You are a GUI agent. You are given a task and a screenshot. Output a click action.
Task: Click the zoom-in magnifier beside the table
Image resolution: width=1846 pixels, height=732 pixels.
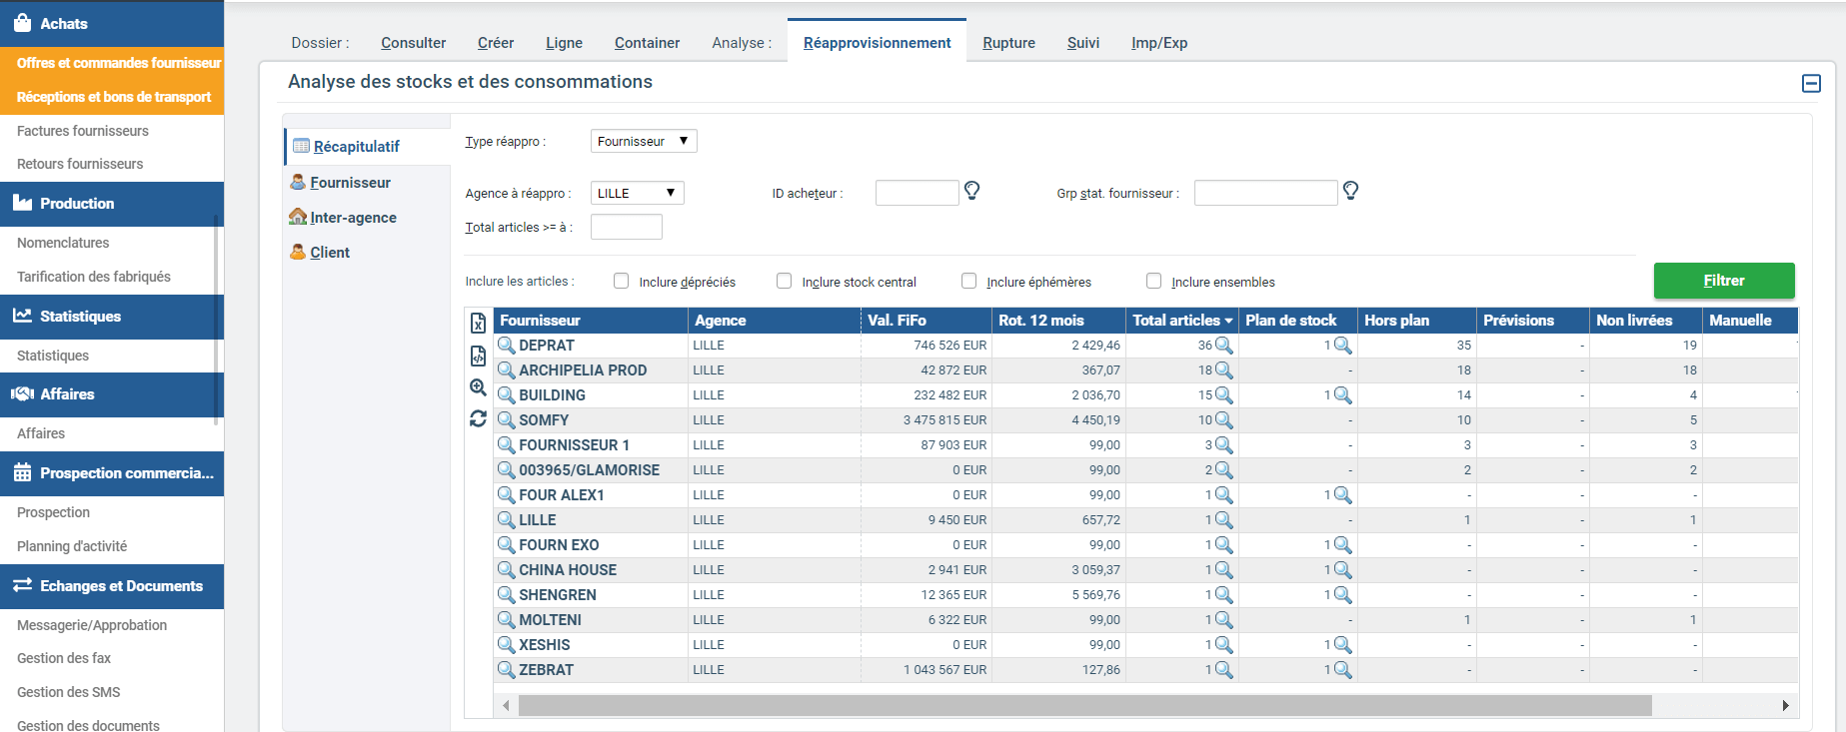point(478,387)
